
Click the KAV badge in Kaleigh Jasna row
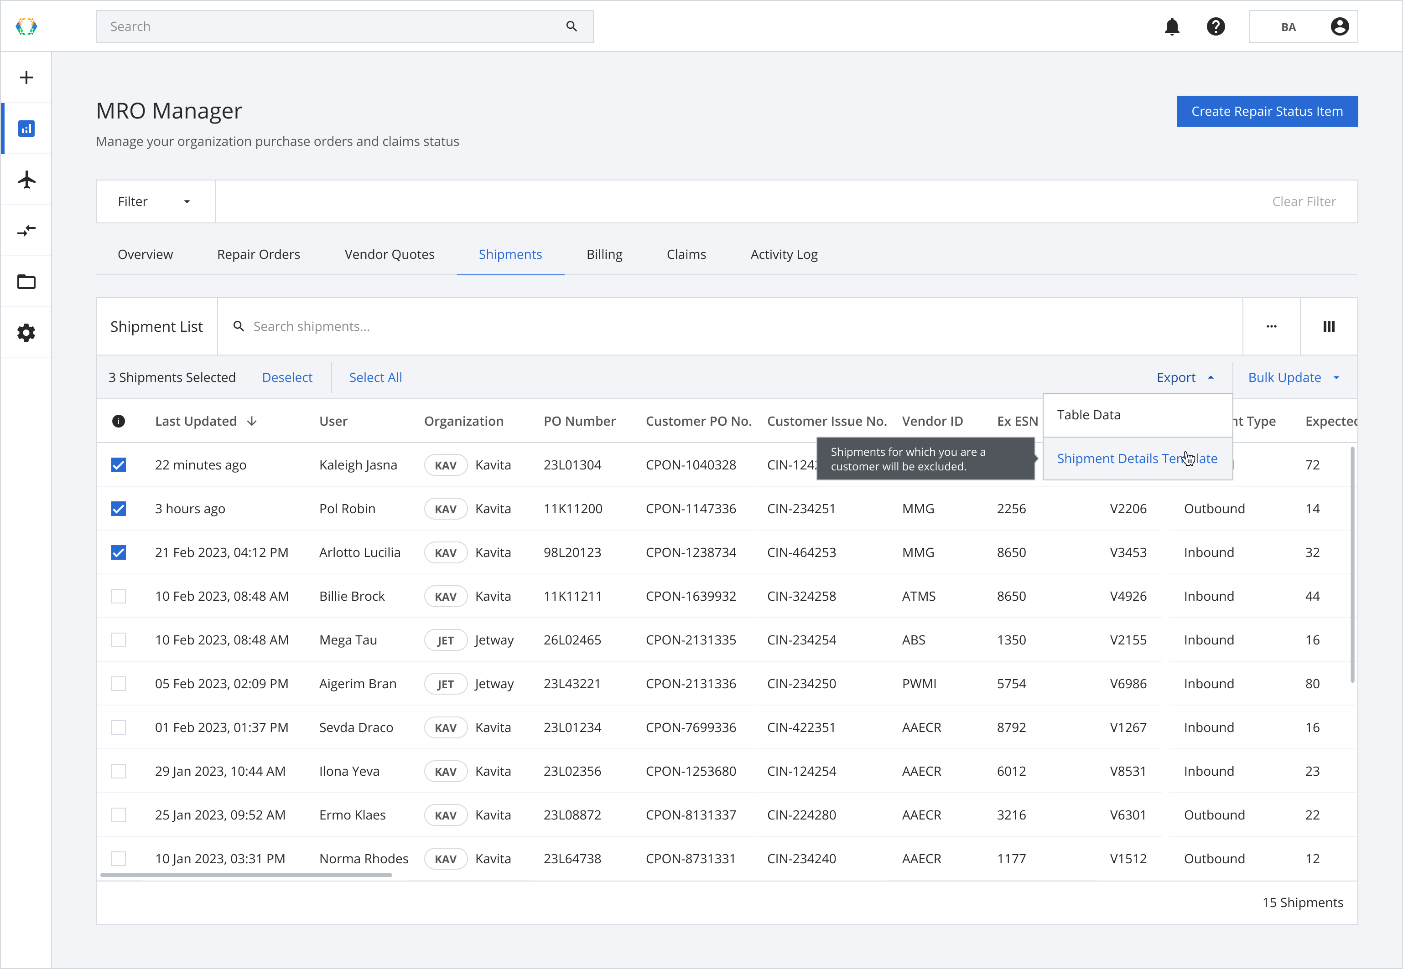[445, 465]
